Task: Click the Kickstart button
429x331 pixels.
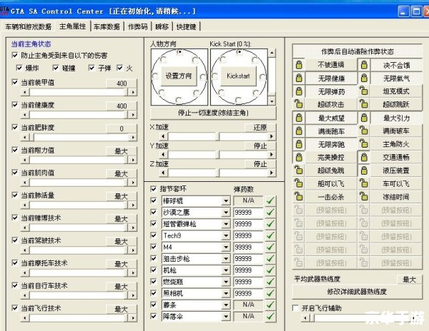Action: (238, 76)
